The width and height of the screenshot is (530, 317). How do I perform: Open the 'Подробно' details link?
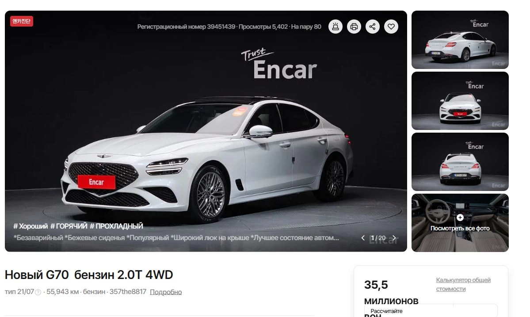pyautogui.click(x=166, y=292)
